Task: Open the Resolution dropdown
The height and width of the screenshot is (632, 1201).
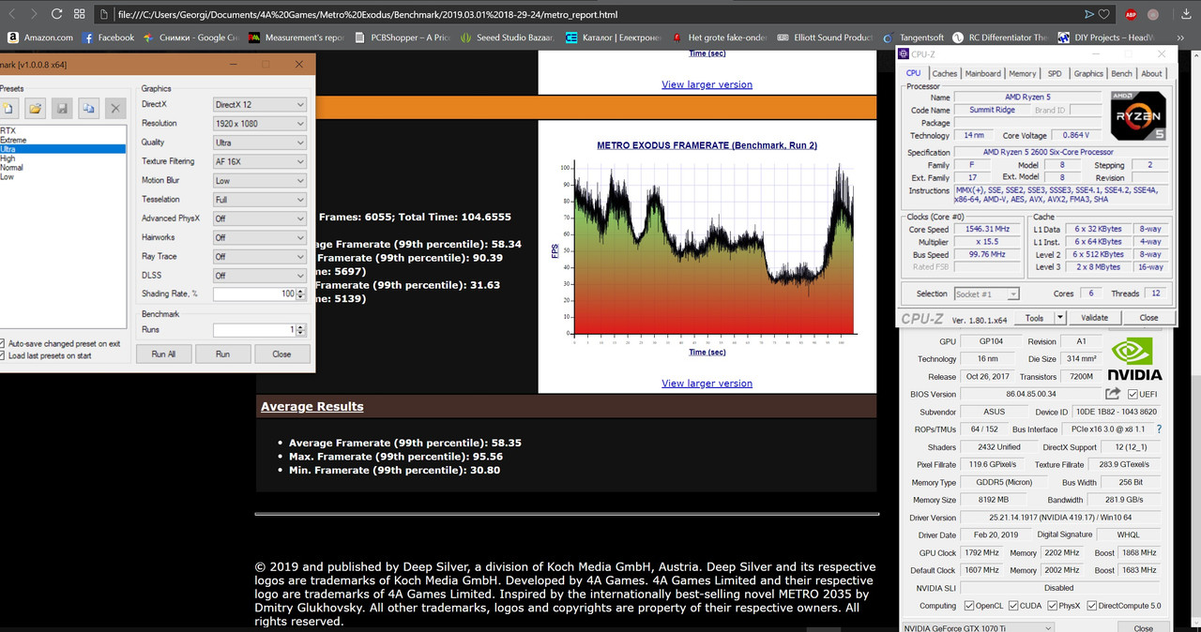Action: click(259, 123)
